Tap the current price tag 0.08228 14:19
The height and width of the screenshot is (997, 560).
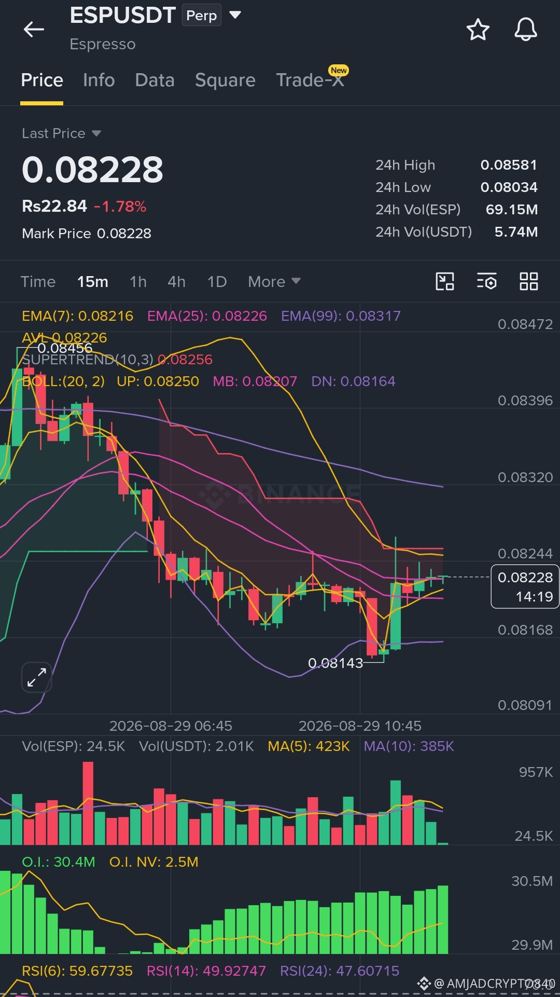click(x=525, y=586)
